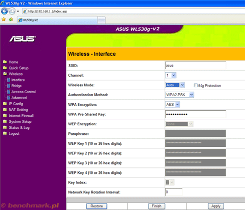Viewport: 245px width, 210px height.
Task: Open the Channel dropdown
Action: (x=170, y=75)
